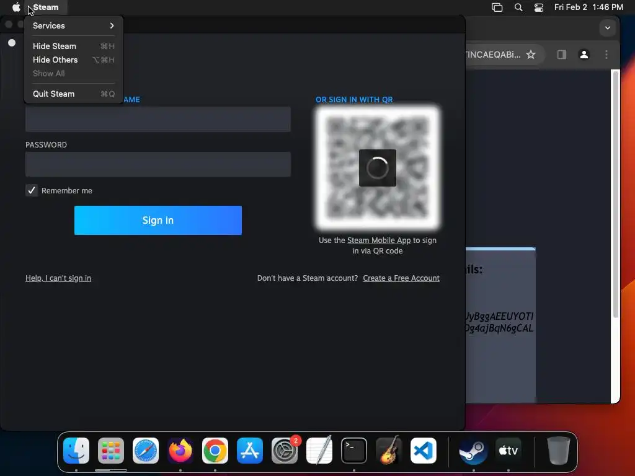
Task: Open Spotlight search in the menu bar
Action: pos(518,7)
